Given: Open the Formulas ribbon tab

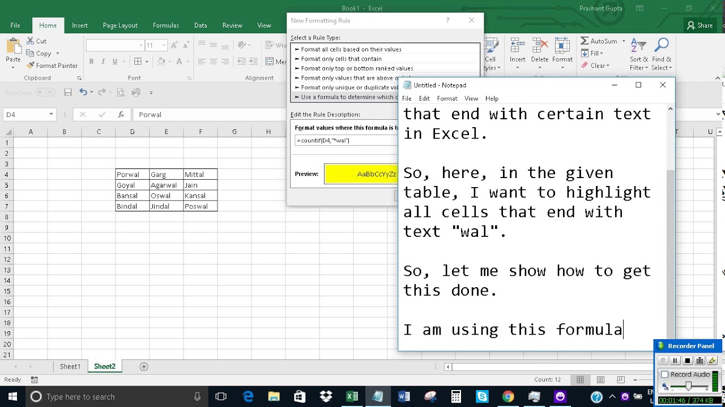Looking at the screenshot, I should click(x=165, y=25).
